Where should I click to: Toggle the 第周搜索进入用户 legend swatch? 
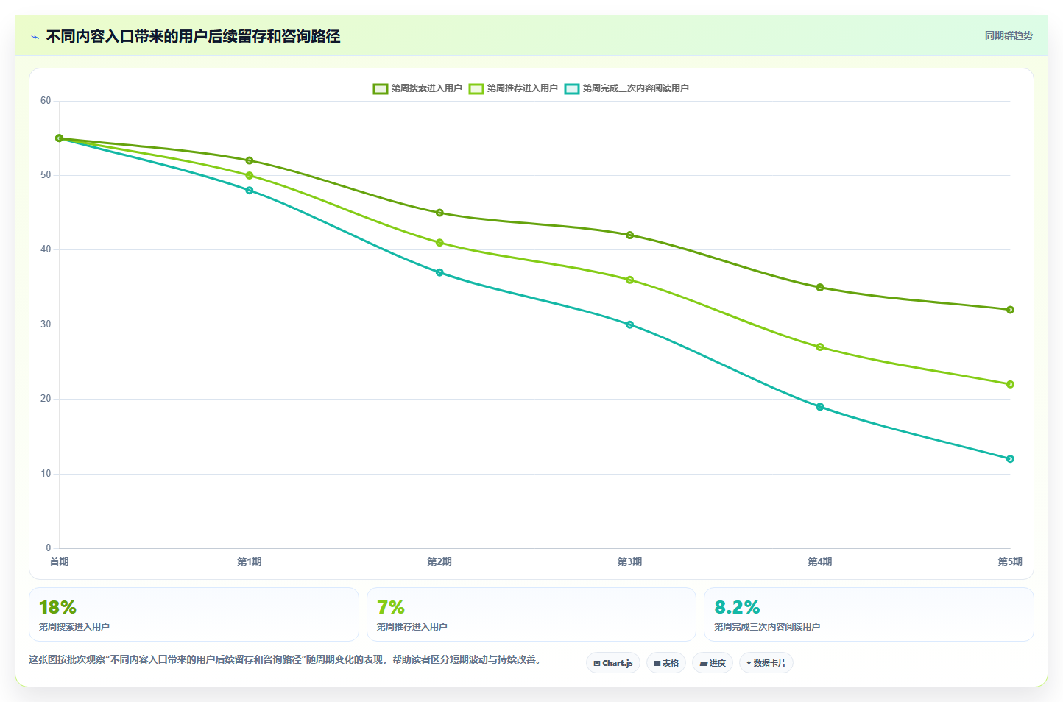(x=381, y=88)
